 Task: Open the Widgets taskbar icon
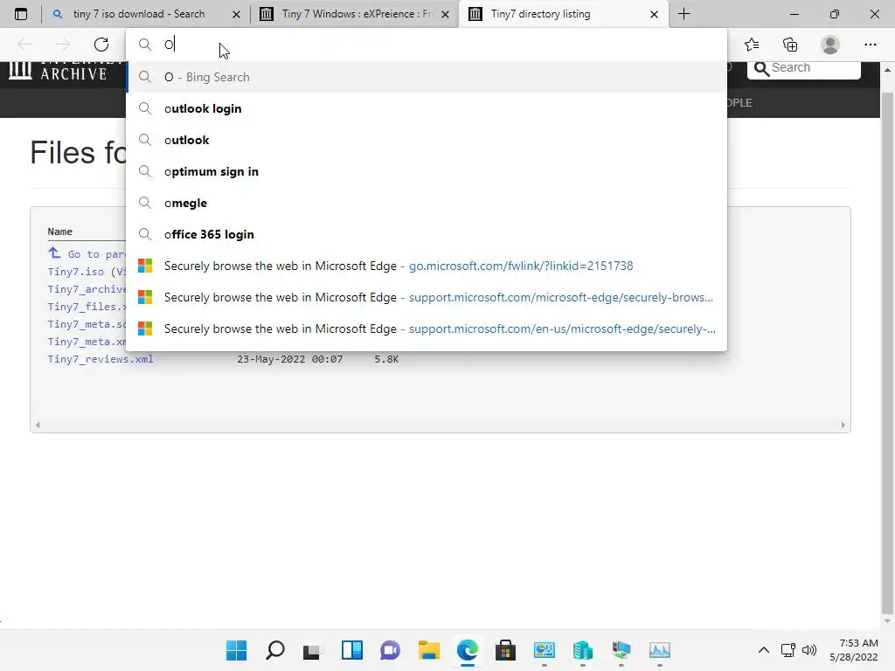coord(351,650)
